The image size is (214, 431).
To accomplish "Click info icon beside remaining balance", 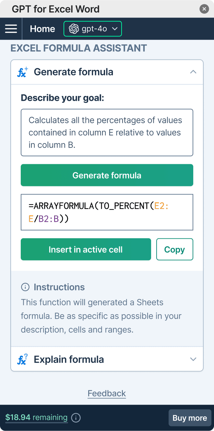I will coord(76,418).
